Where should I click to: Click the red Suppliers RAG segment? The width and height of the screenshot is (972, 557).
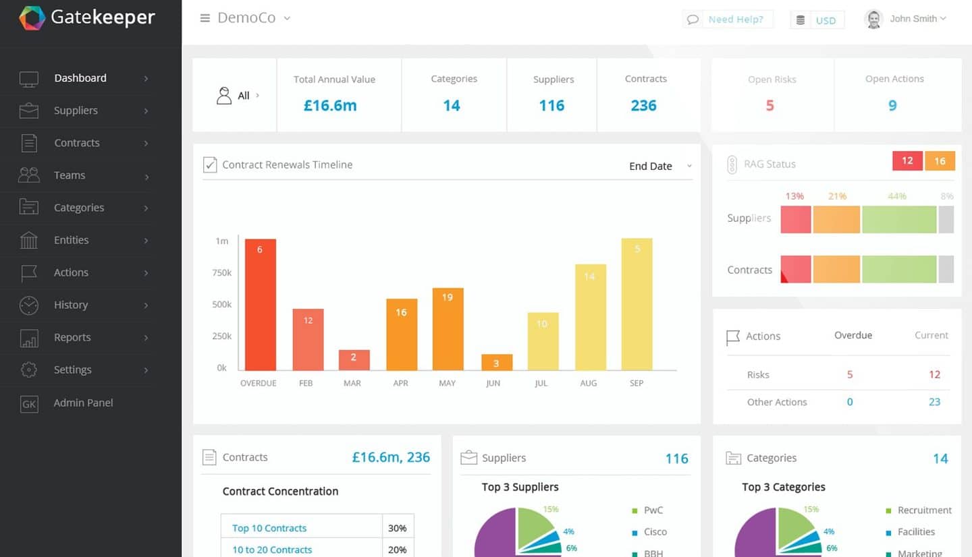795,219
